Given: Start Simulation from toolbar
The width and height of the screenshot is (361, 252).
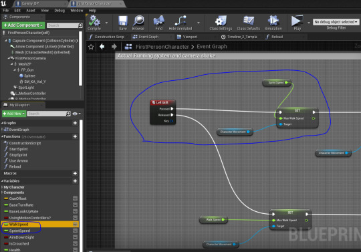Looking at the screenshot, I should 273,23.
